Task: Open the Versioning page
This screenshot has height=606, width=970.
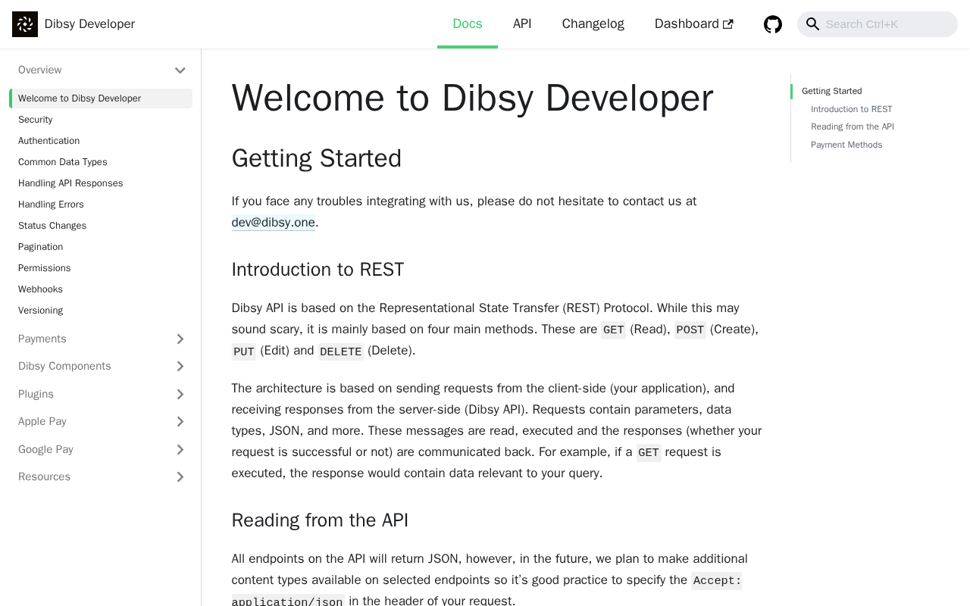Action: [x=101, y=311]
